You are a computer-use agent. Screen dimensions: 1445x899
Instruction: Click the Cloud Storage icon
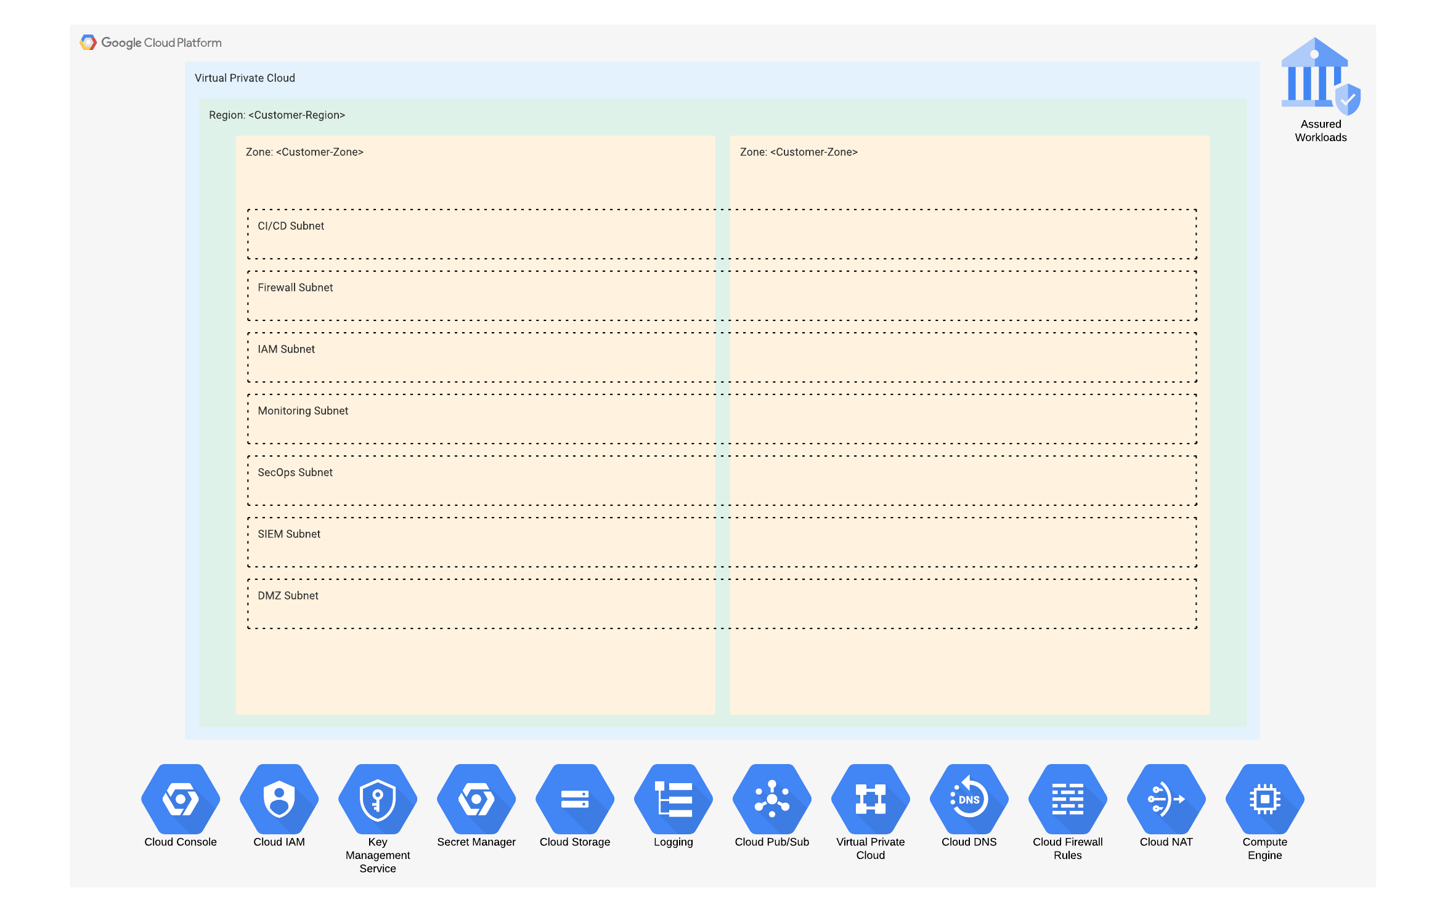[575, 799]
